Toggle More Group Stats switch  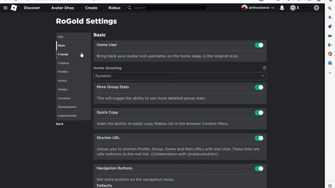pos(259,87)
